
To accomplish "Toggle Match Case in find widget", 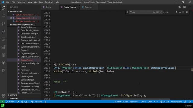I will [154, 12].
